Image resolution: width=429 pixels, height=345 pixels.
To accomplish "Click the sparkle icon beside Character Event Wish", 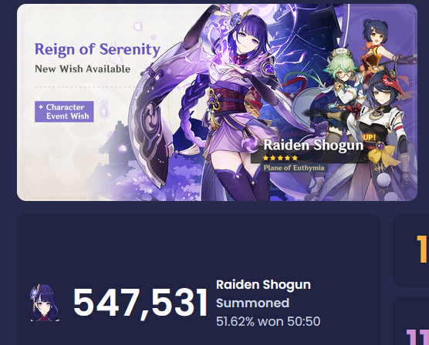I will point(41,107).
